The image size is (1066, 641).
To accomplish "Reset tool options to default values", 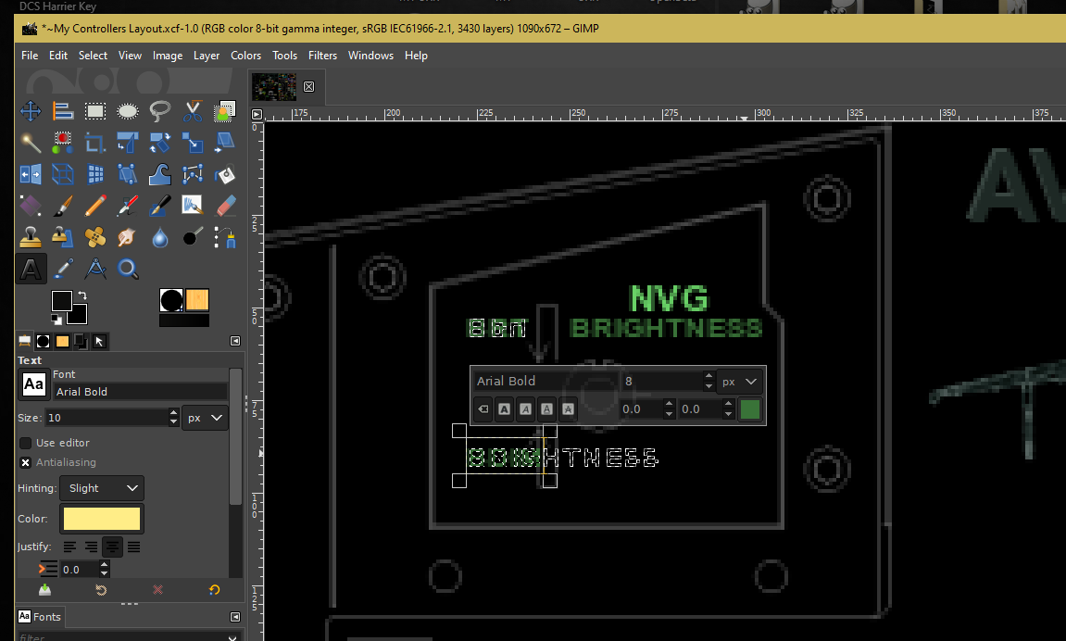I will (215, 590).
